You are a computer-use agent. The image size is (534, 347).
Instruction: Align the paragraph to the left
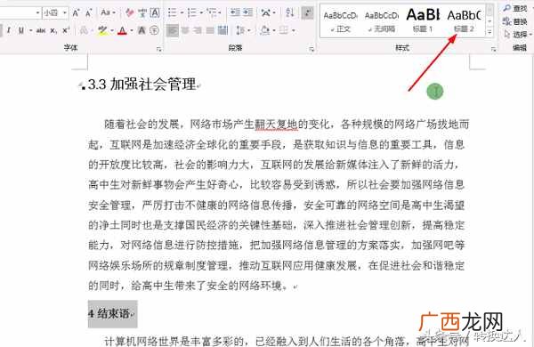point(173,30)
